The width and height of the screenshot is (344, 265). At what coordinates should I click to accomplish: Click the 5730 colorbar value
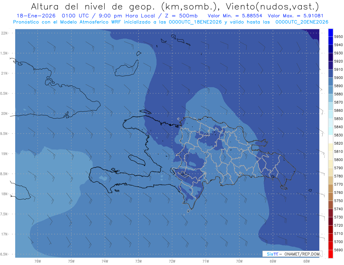point(338,217)
